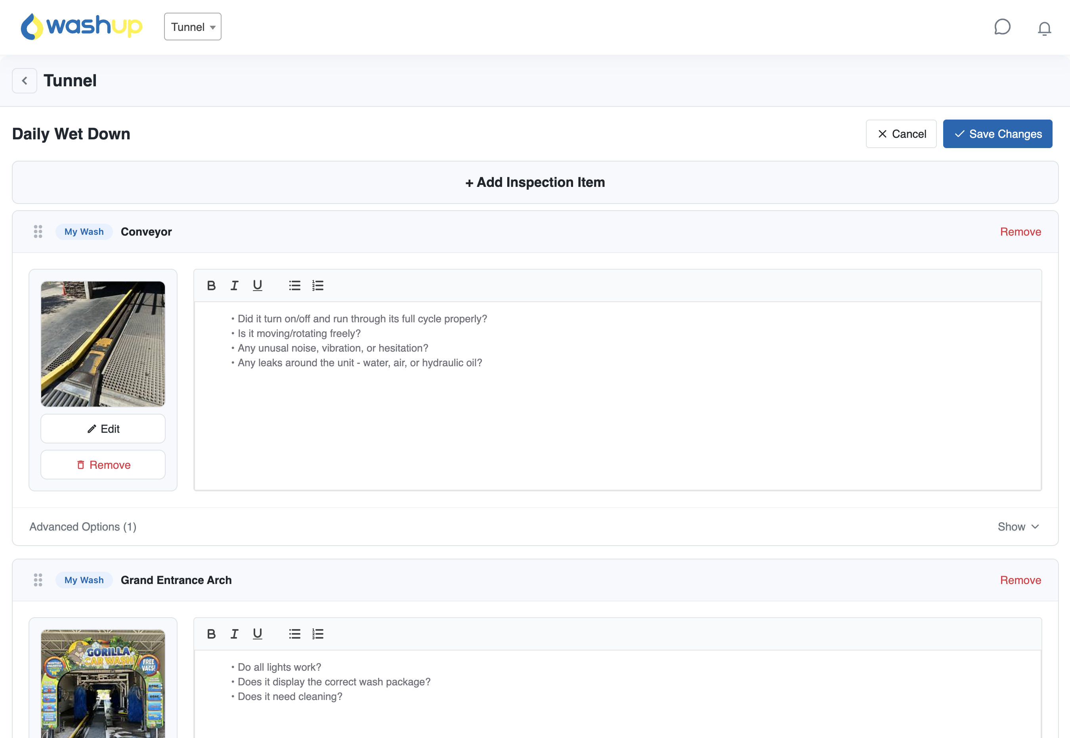Screen dimensions: 1070x738
Task: Remove the Conveyor photo
Action: 103,465
